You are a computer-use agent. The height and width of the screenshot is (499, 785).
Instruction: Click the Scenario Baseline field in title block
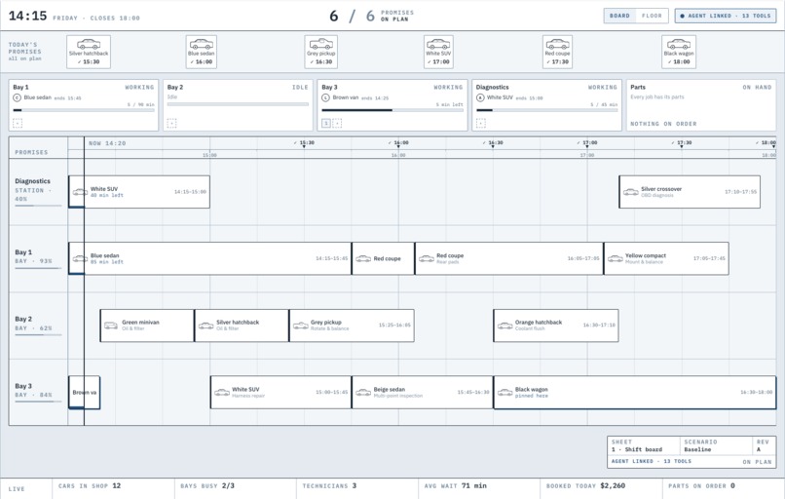(716, 445)
